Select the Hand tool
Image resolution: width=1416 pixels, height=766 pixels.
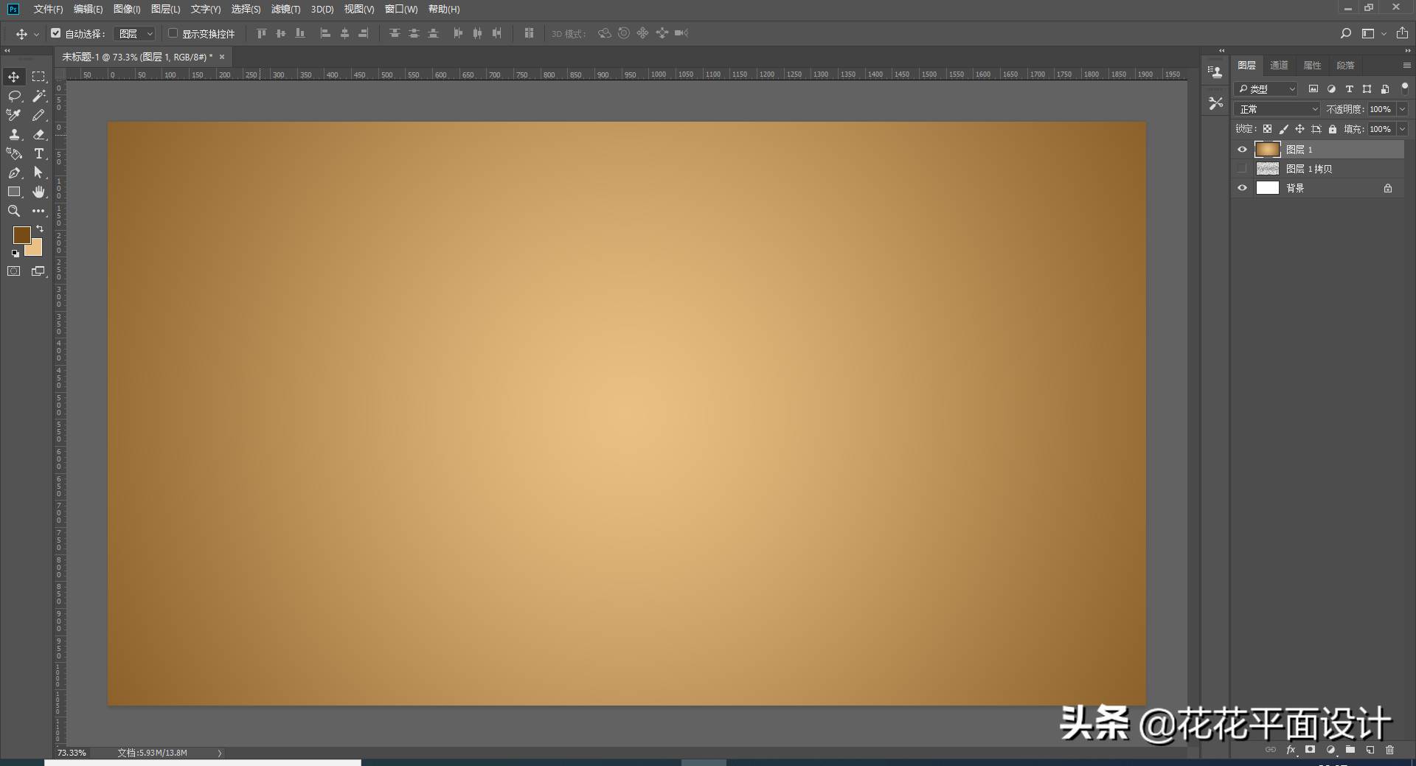[39, 192]
